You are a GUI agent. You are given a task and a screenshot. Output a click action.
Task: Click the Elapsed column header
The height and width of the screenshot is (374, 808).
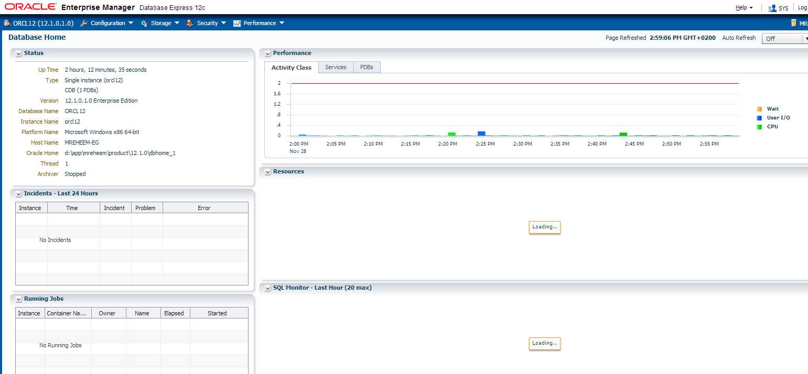coord(175,313)
